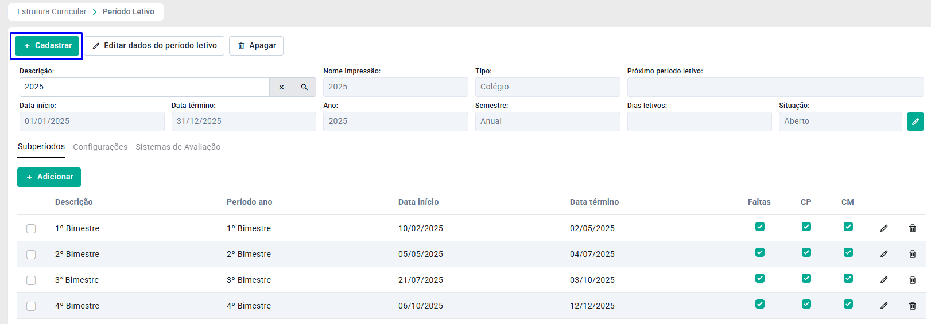Image resolution: width=931 pixels, height=324 pixels.
Task: Go to Estrutura Curricular breadcrumb
Action: pos(52,11)
